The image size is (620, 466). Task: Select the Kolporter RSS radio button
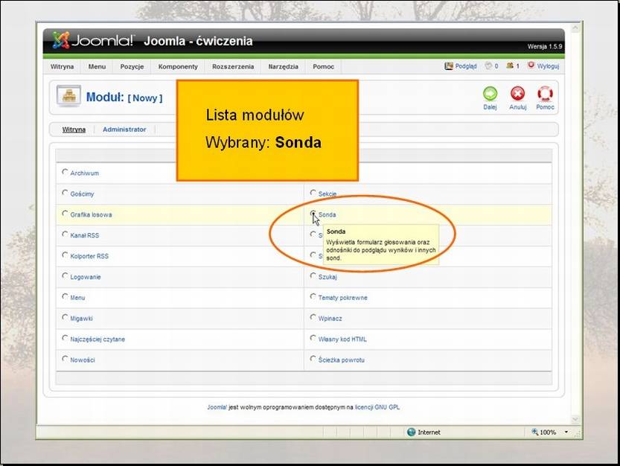coord(65,255)
